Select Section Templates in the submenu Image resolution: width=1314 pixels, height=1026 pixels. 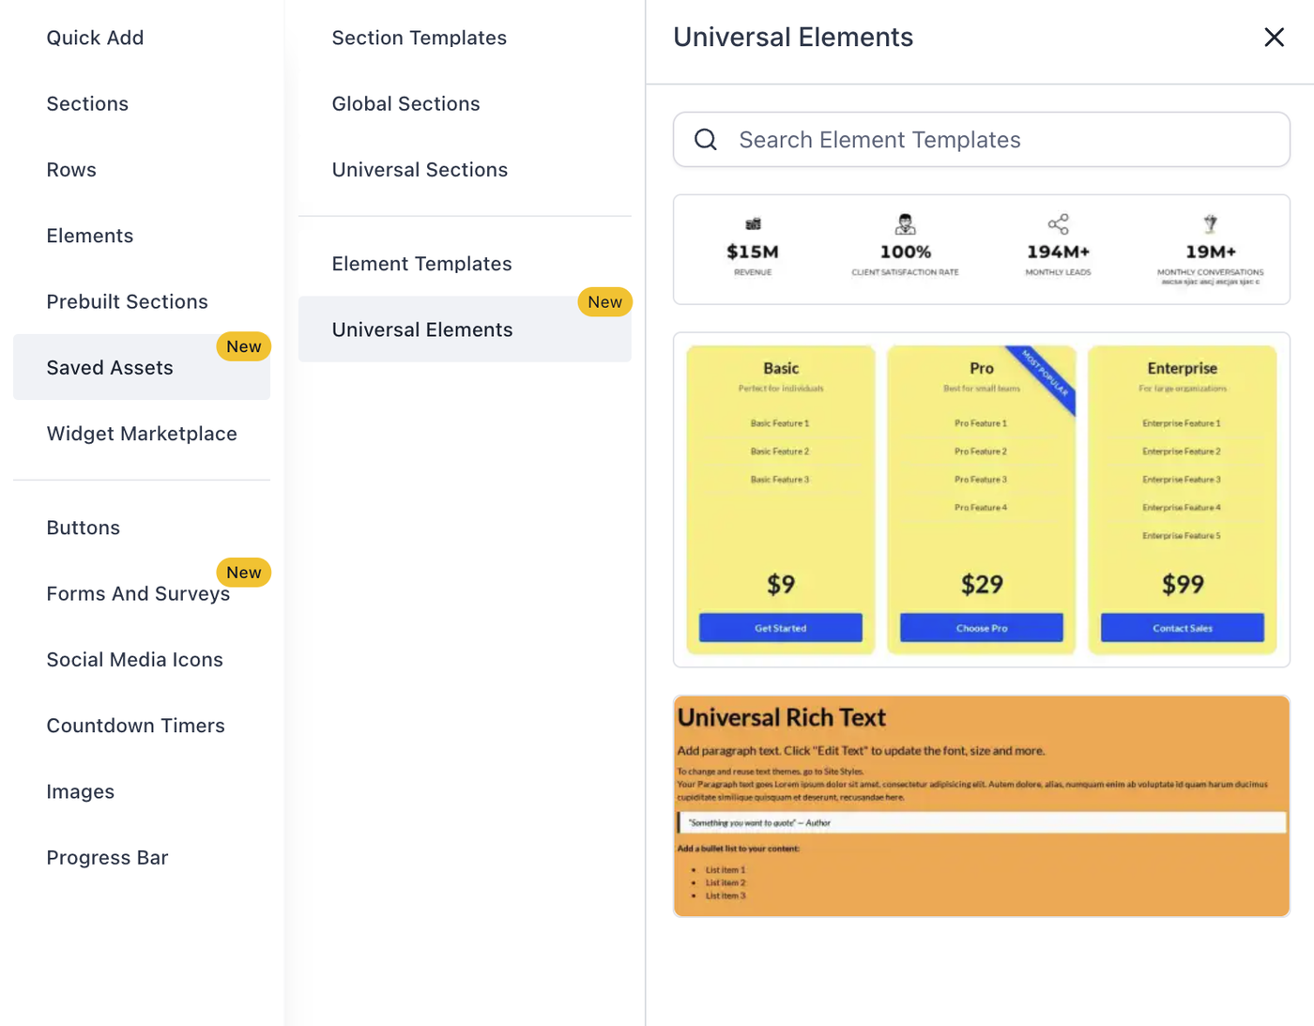pos(419,38)
